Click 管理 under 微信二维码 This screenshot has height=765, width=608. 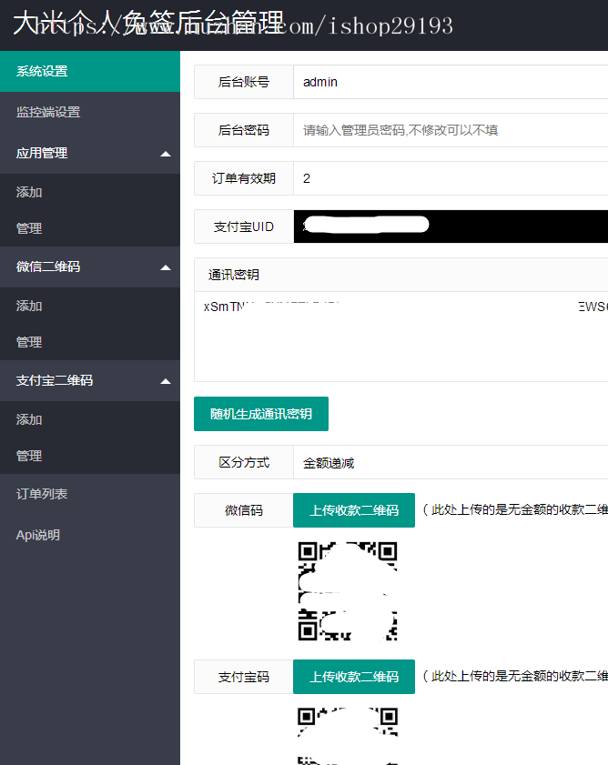(x=90, y=342)
